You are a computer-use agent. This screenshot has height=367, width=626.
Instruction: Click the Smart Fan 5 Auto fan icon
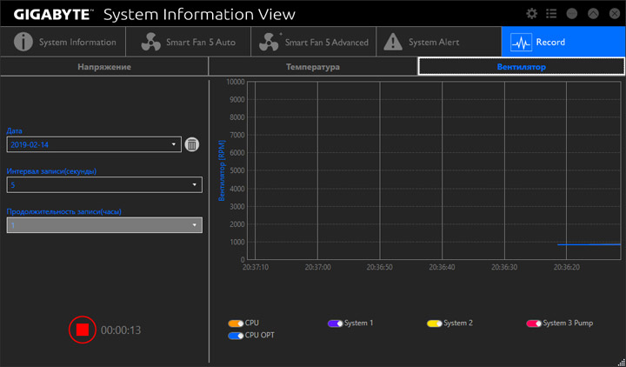pos(151,42)
